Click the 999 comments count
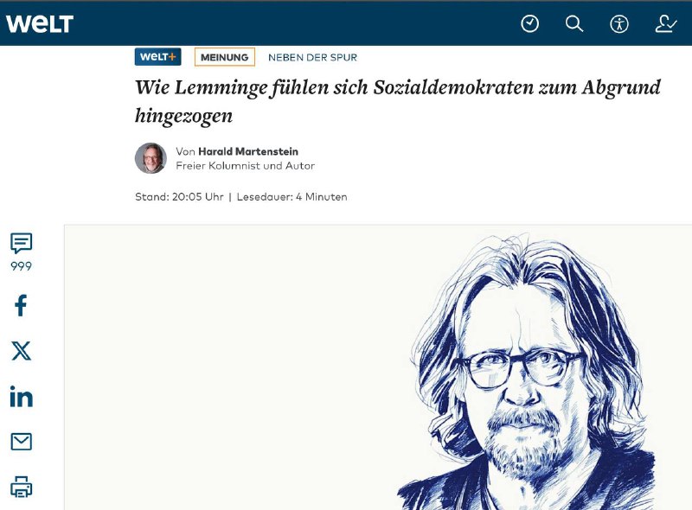The width and height of the screenshot is (692, 510). 21,266
